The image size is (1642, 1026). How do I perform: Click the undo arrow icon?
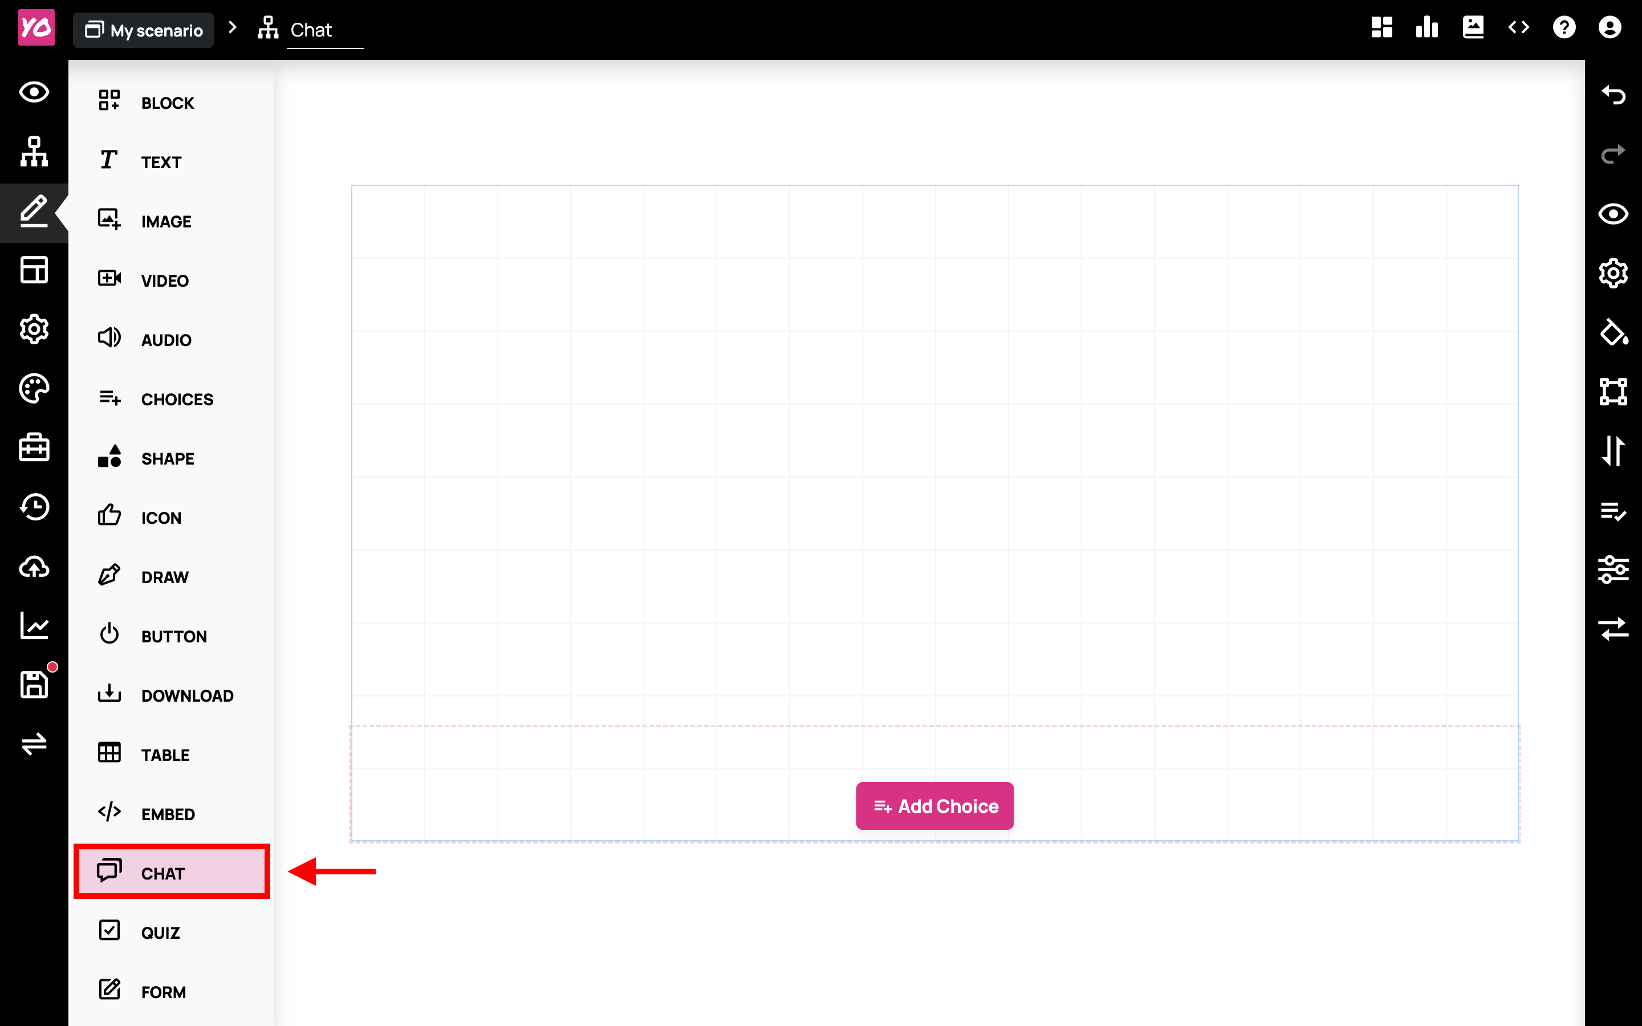click(1613, 94)
